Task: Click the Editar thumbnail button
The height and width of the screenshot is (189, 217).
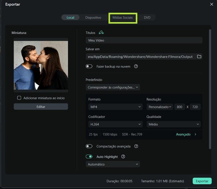Action: 41,107
